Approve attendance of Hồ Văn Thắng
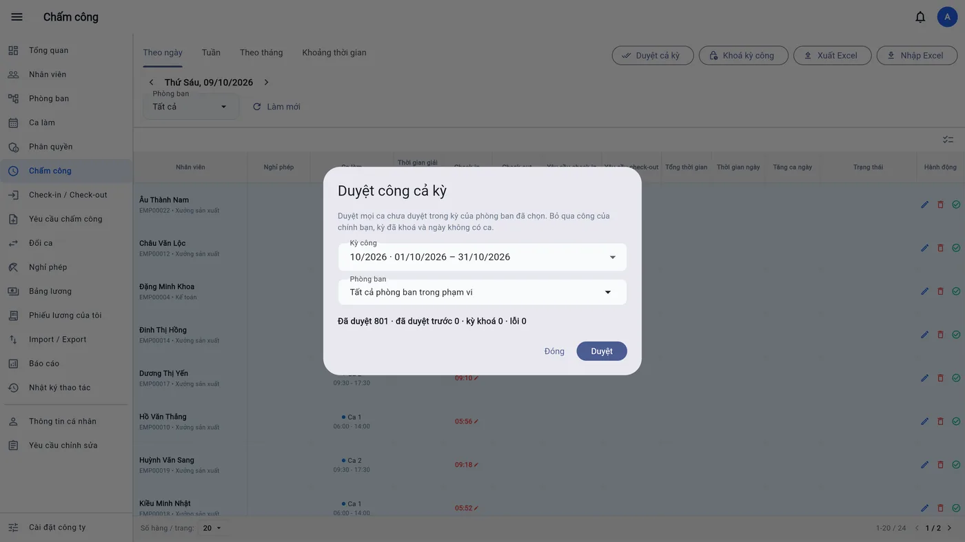The width and height of the screenshot is (965, 542). pyautogui.click(x=956, y=421)
